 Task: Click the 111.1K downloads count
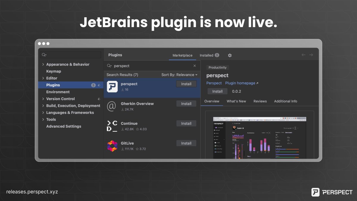(127, 149)
